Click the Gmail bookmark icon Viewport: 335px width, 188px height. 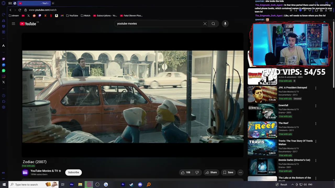pyautogui.click(x=62, y=16)
